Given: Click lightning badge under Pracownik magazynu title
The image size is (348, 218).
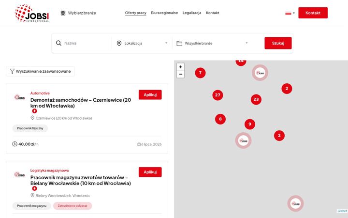Looking at the screenshot, I should (x=34, y=188).
